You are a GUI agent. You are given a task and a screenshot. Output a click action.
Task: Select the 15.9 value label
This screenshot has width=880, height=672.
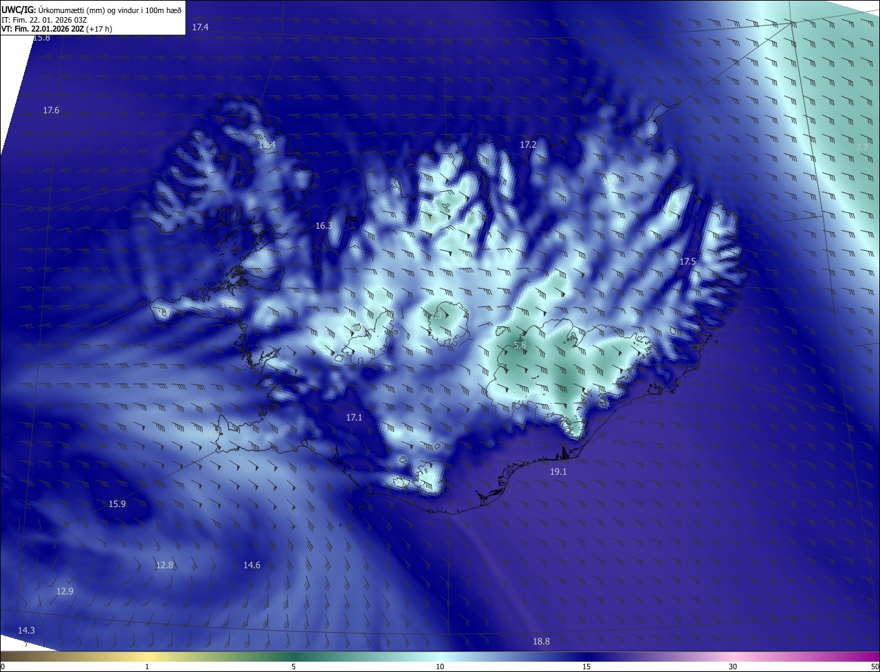tap(118, 504)
